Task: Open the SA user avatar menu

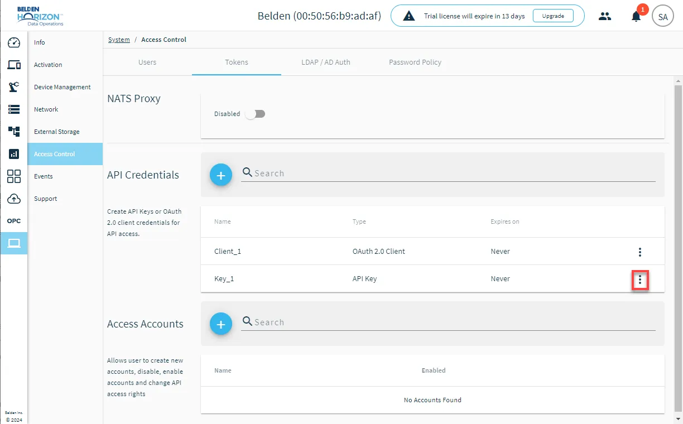Action: pyautogui.click(x=663, y=16)
